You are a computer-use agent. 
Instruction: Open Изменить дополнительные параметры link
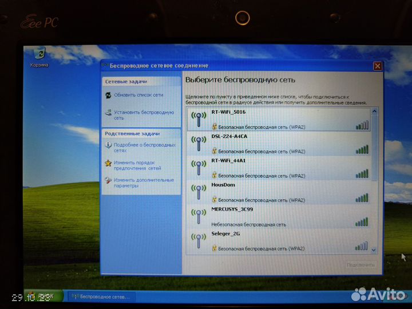(x=144, y=183)
